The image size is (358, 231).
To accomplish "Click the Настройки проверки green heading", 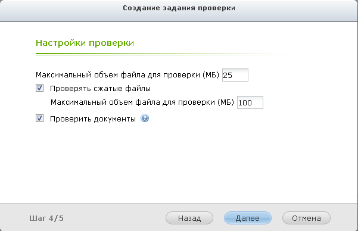I will pos(85,43).
